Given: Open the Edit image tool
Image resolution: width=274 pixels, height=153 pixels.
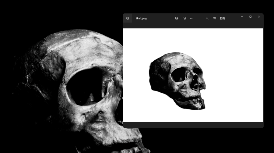Looking at the screenshot, I should click(177, 18).
